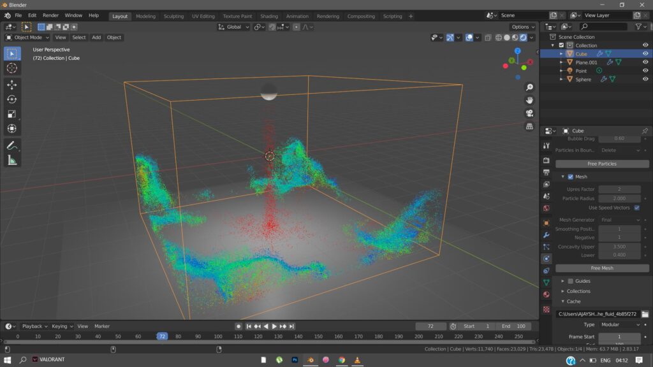Open the Render menu
Viewport: 653px width, 367px height.
point(51,15)
